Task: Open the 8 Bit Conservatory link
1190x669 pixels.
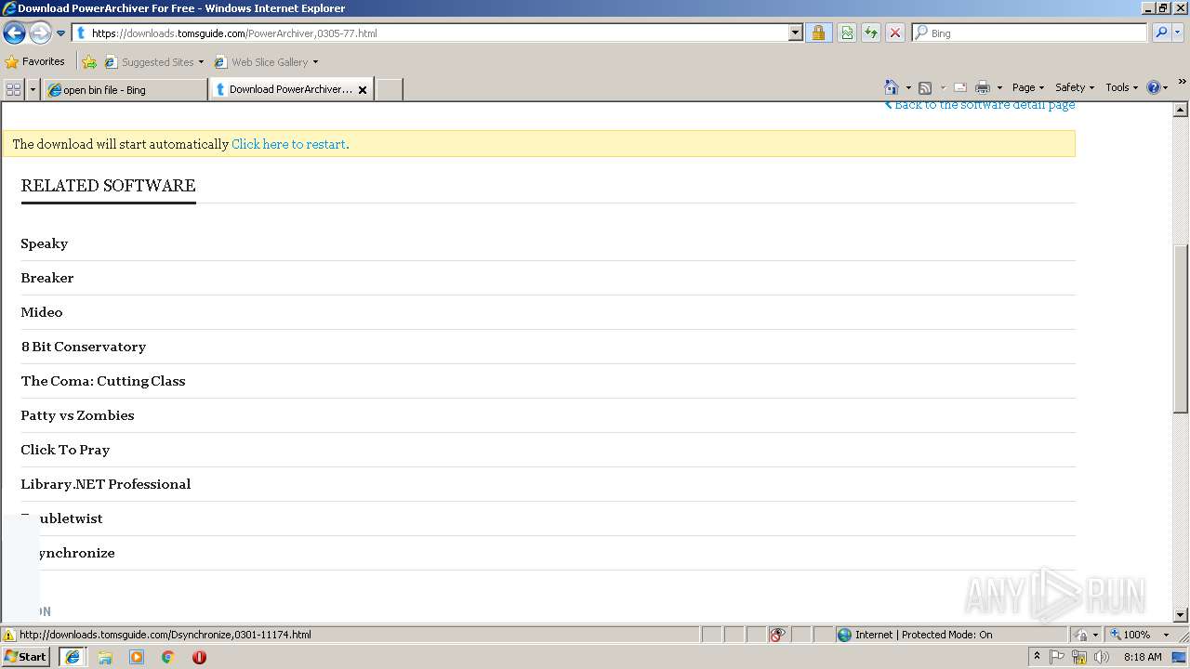Action: pyautogui.click(x=84, y=347)
